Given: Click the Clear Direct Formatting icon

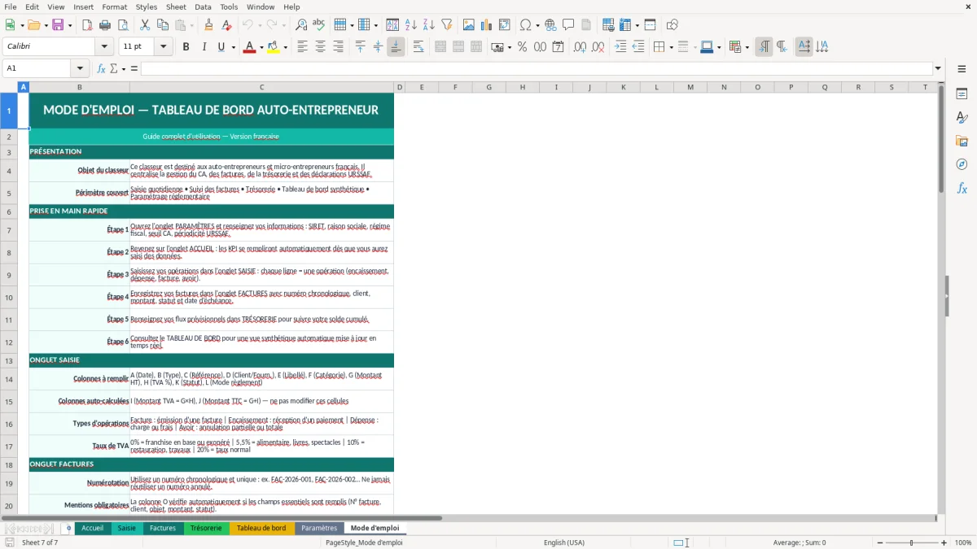Looking at the screenshot, I should 226,25.
